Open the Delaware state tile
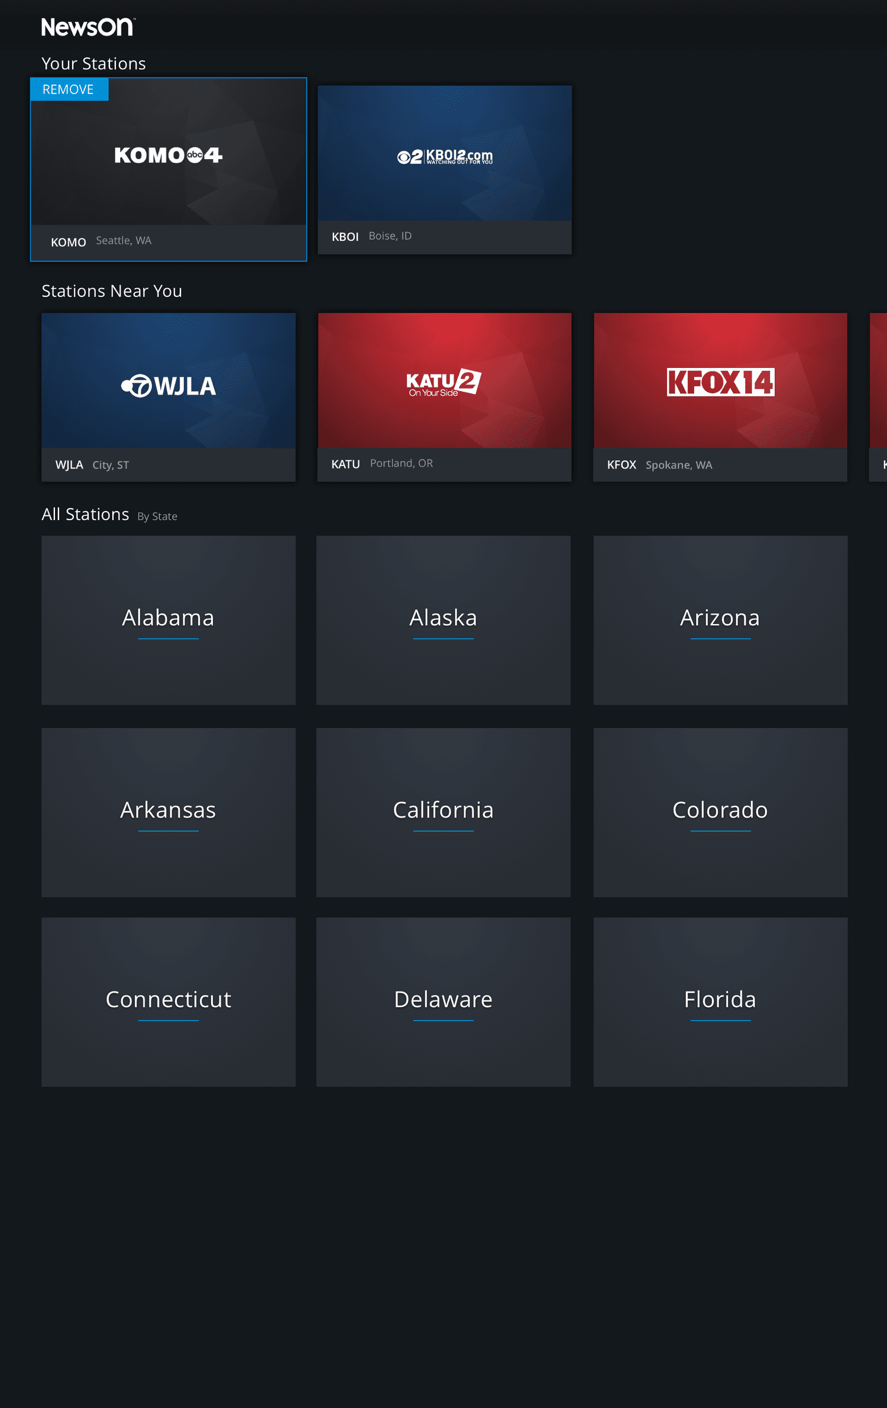This screenshot has width=887, height=1408. coord(444,1002)
